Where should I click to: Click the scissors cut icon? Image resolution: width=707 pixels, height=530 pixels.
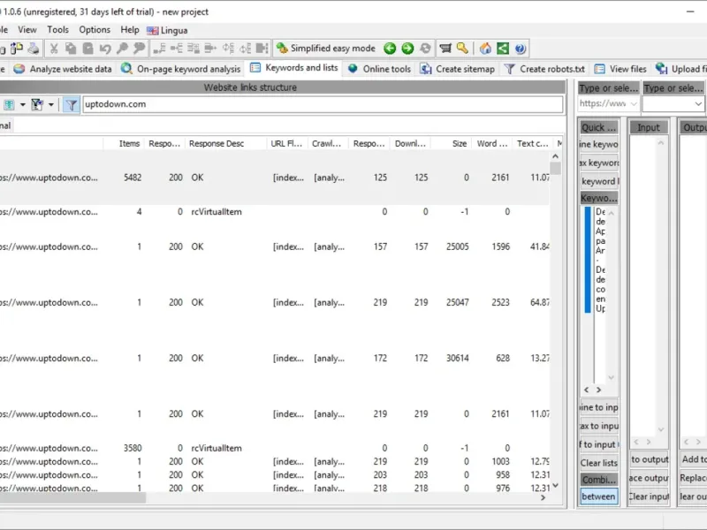pyautogui.click(x=54, y=49)
